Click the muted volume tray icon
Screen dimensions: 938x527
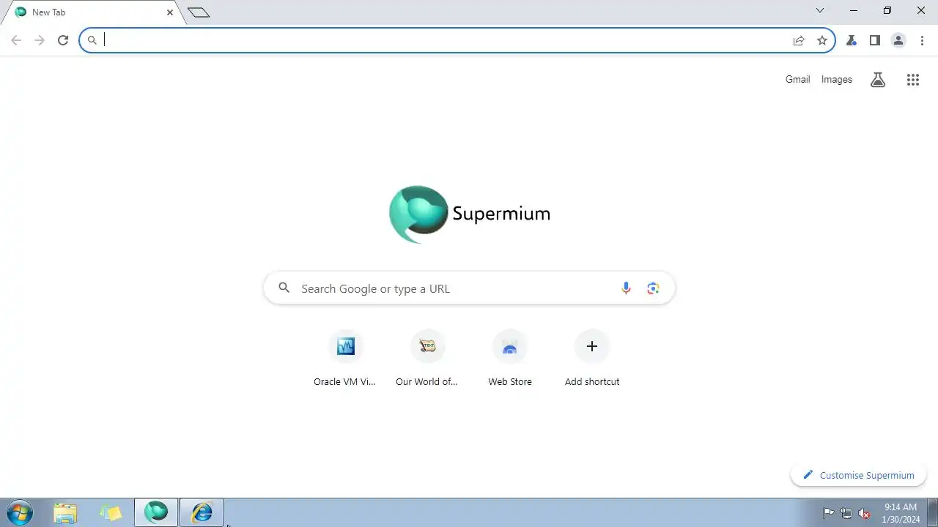865,513
